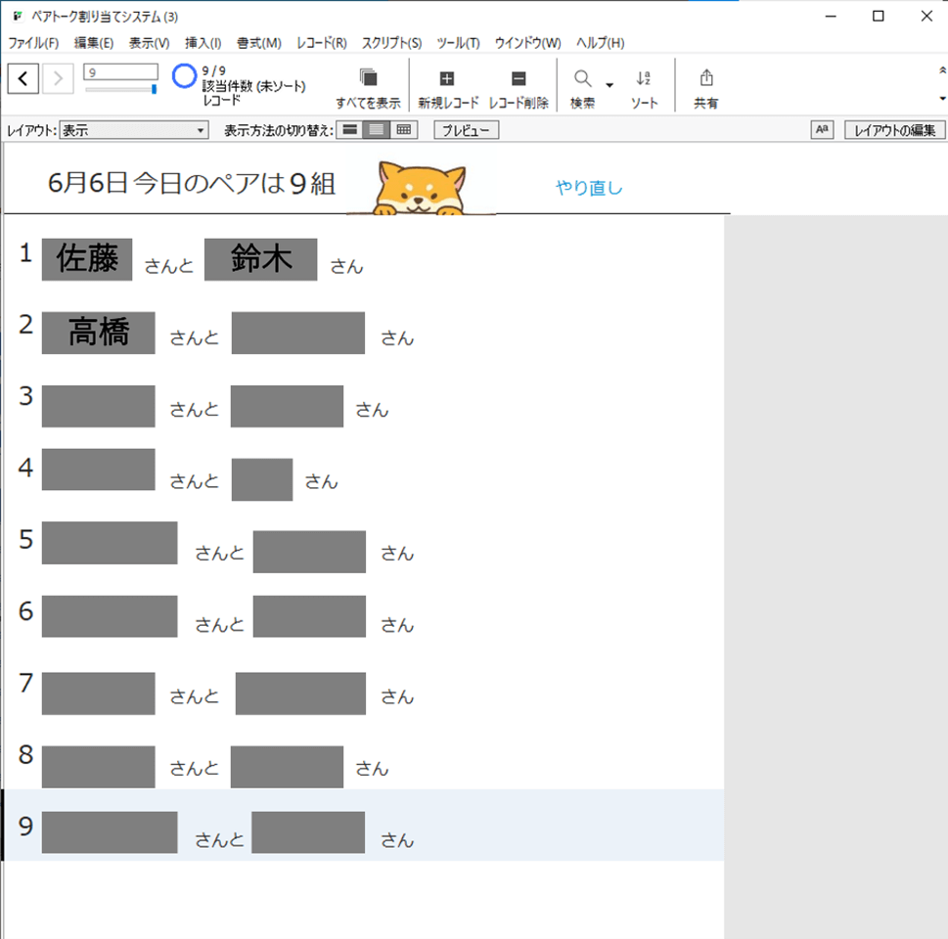Switch to form view display mode
The height and width of the screenshot is (939, 948).
click(349, 130)
